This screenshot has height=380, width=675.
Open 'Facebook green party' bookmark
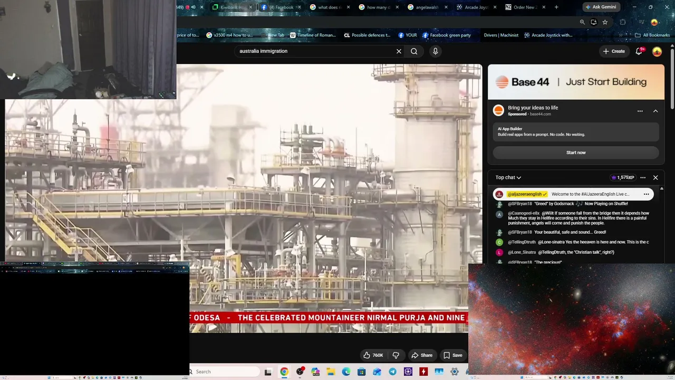[447, 35]
